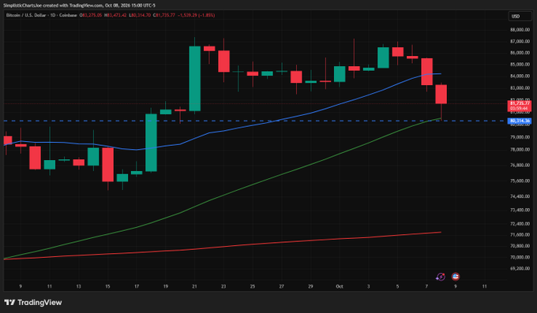This screenshot has height=313, width=537.
Task: Click the 75,600.00 price axis label
Action: 520,181
